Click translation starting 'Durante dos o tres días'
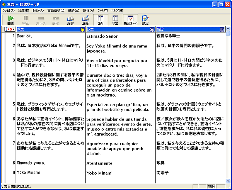 click(119, 85)
